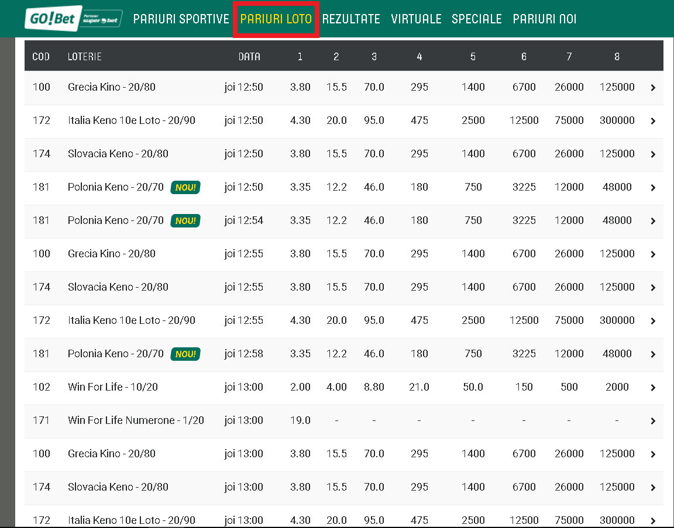Expand Grecia Kino joi 13:00 row arrow
Screen dimensions: 674x528
[653, 454]
